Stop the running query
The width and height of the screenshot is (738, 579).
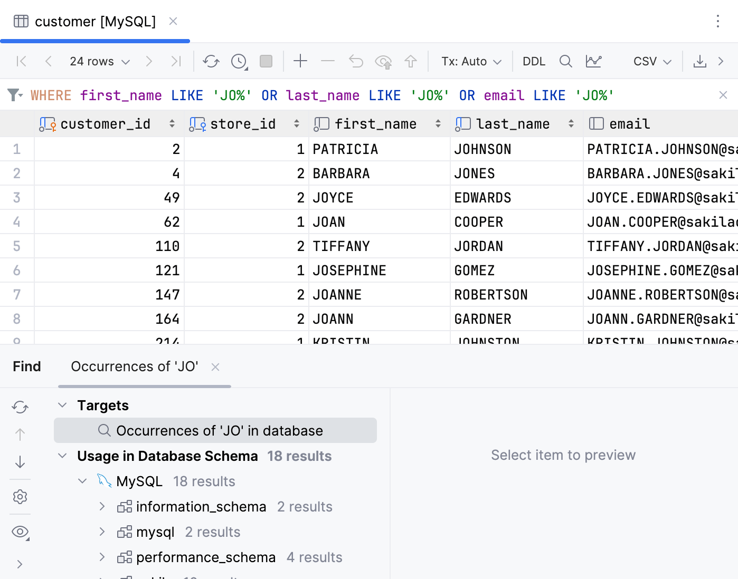point(266,61)
